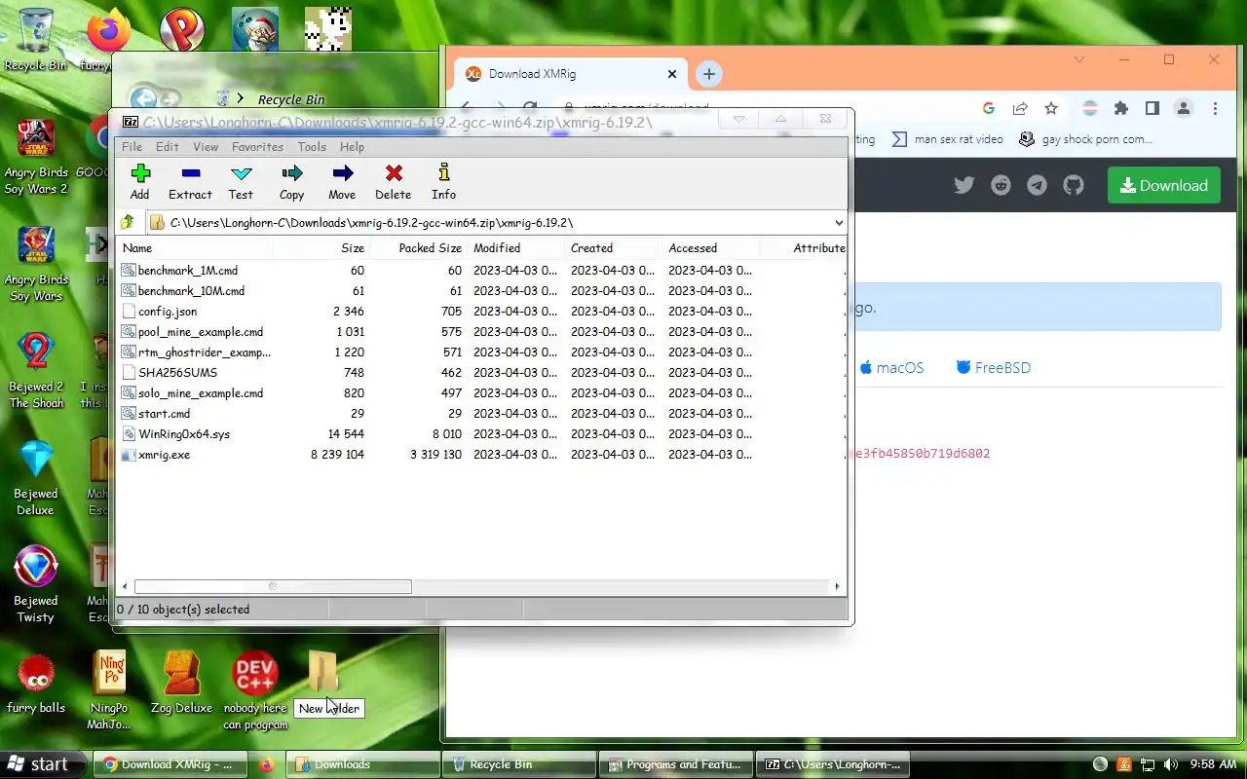The image size is (1247, 779).
Task: Switch to macOS downloads link
Action: coord(891,368)
